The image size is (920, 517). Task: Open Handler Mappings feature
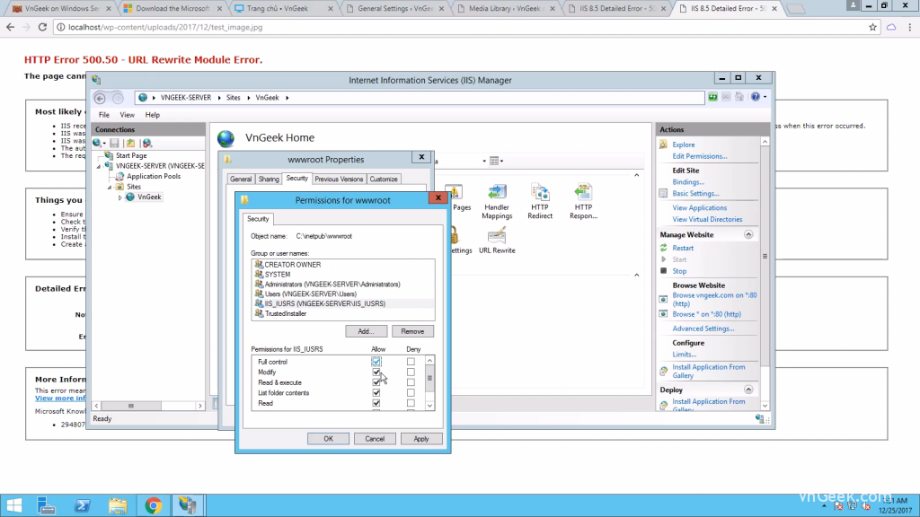click(x=497, y=202)
